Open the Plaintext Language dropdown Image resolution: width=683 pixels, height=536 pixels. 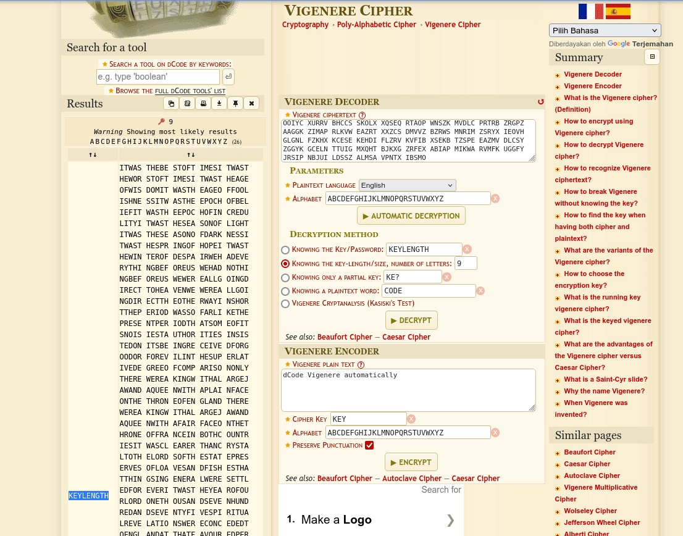point(407,185)
